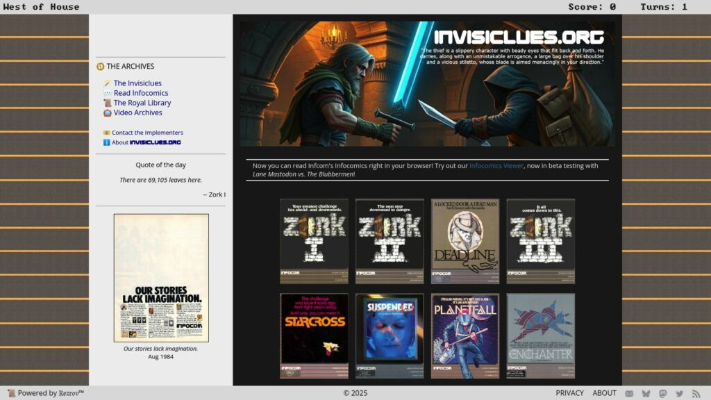This screenshot has height=400, width=711.
Task: Click Contact the Implementers
Action: click(x=147, y=133)
